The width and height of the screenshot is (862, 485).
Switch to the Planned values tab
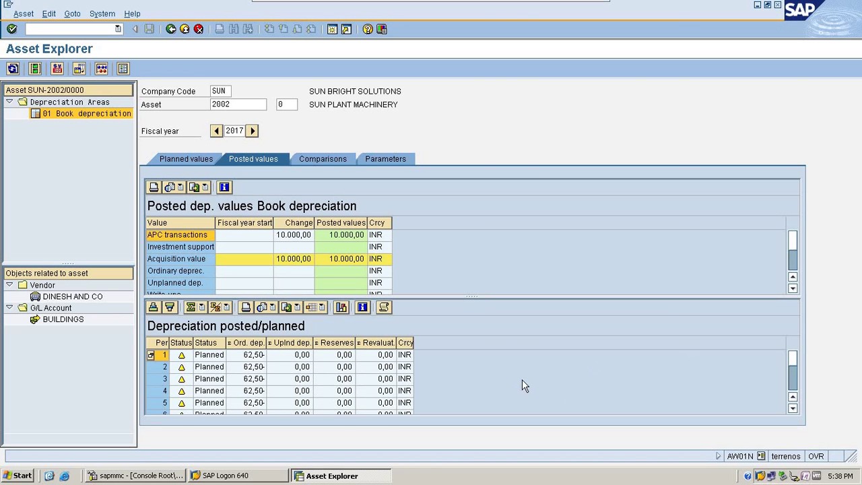(x=186, y=159)
